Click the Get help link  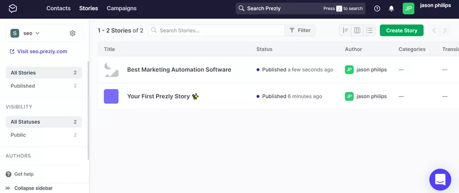[x=20, y=174]
